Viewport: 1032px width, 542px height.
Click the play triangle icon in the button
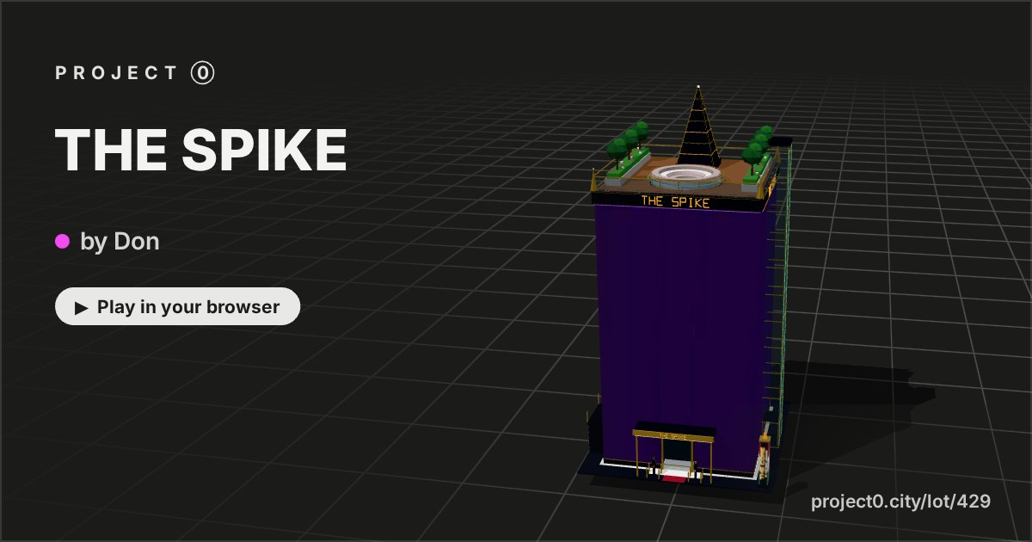[82, 308]
